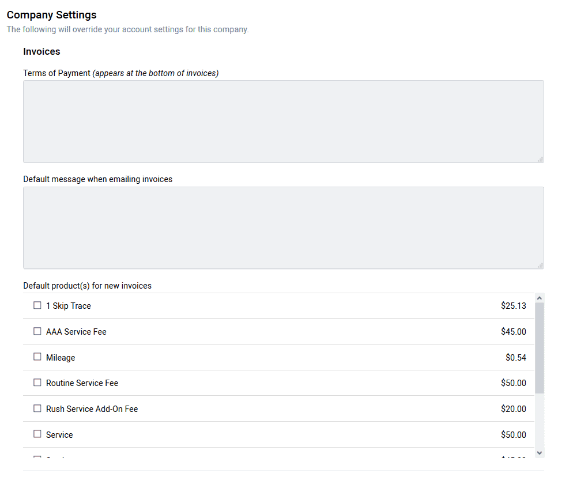Click the account settings override description text
Screen dimensions: 573x477
coord(127,29)
